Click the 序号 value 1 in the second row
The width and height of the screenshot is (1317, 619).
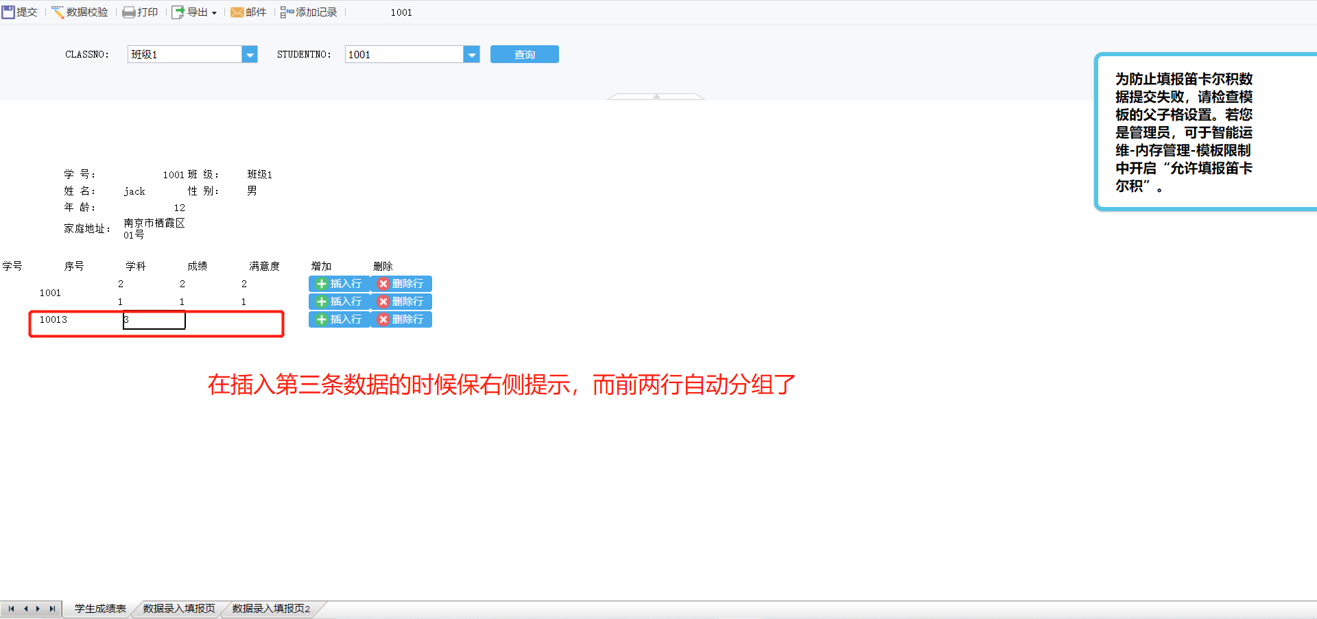click(120, 302)
